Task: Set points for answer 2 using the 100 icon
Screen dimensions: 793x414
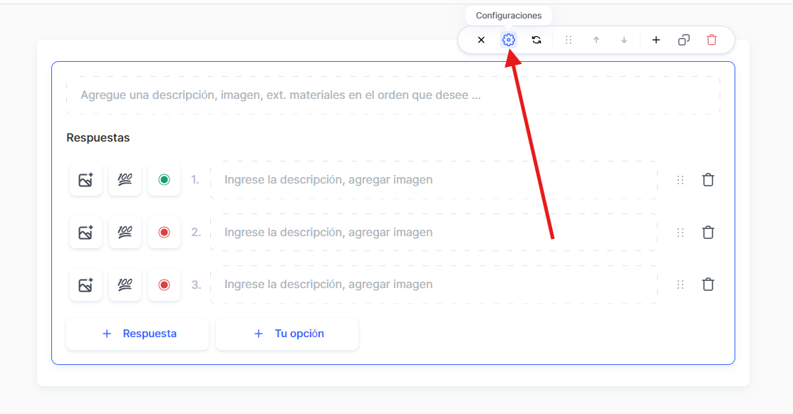Action: pos(125,232)
